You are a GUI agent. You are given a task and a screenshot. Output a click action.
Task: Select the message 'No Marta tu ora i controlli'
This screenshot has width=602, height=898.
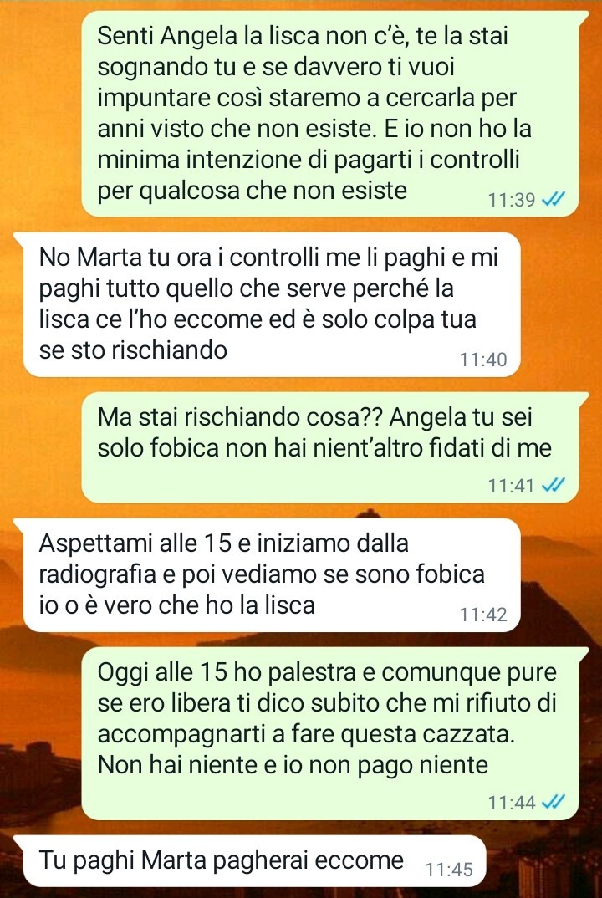(272, 304)
